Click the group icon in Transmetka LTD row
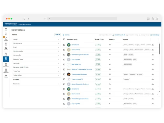 coord(153,79)
